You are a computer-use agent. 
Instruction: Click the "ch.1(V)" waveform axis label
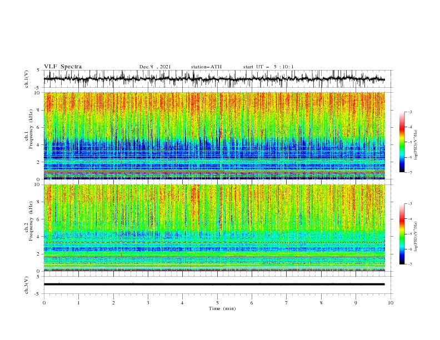point(27,79)
